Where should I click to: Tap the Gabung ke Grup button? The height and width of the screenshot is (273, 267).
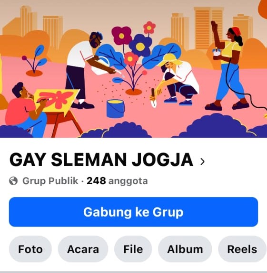(133, 212)
